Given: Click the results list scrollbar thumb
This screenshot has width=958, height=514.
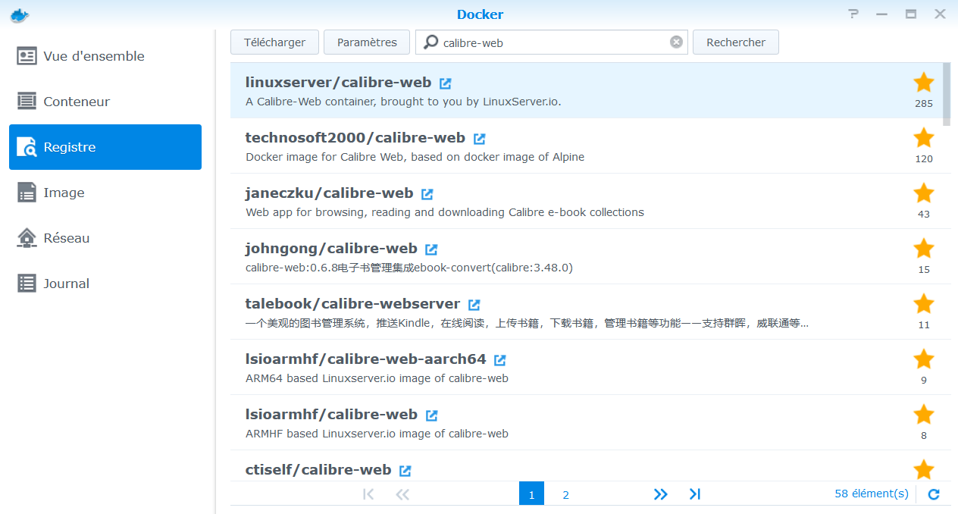Looking at the screenshot, I should pos(947,94).
